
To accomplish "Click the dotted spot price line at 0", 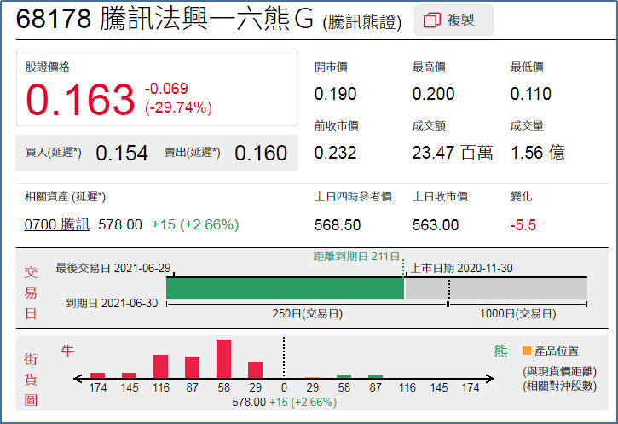I will coord(284,357).
